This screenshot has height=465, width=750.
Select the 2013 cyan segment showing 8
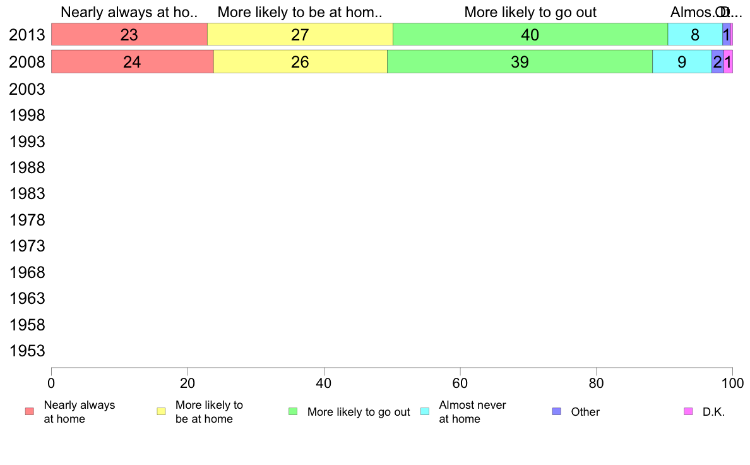(695, 35)
